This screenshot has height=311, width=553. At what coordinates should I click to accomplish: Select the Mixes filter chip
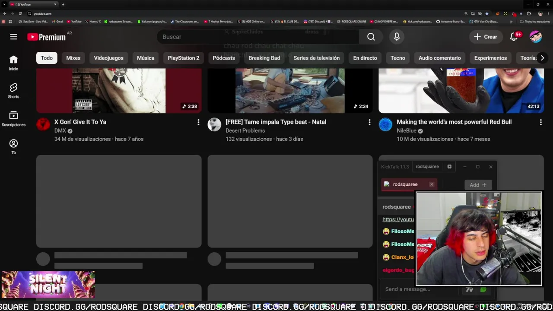73,58
